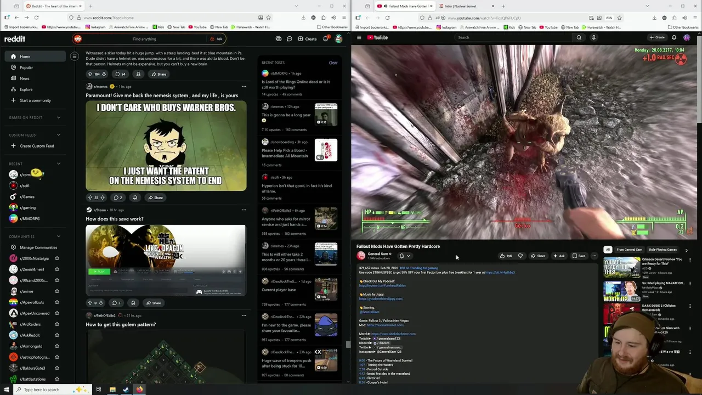Click YouTube search magnifier button
702x395 pixels.
[x=579, y=37]
